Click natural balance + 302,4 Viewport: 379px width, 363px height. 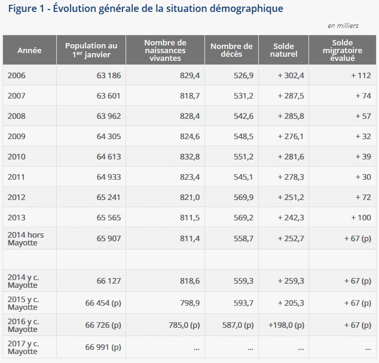point(291,76)
